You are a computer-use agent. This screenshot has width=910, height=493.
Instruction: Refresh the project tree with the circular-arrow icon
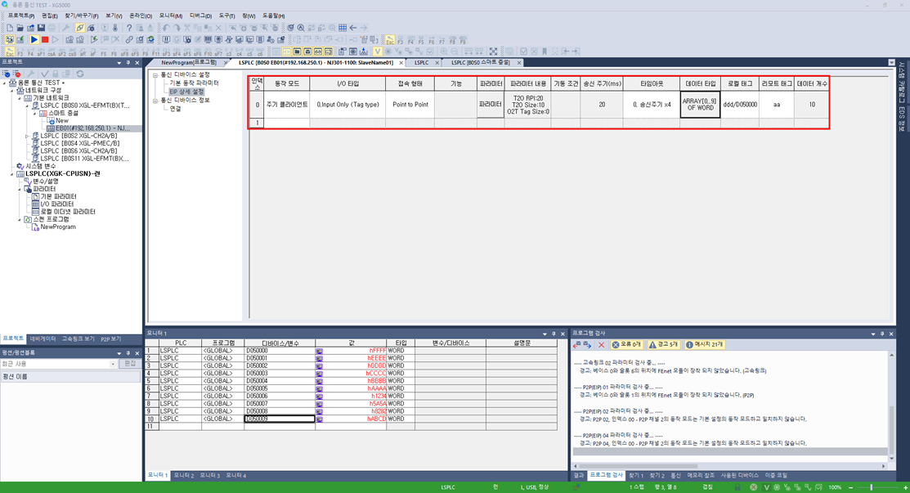pyautogui.click(x=79, y=74)
